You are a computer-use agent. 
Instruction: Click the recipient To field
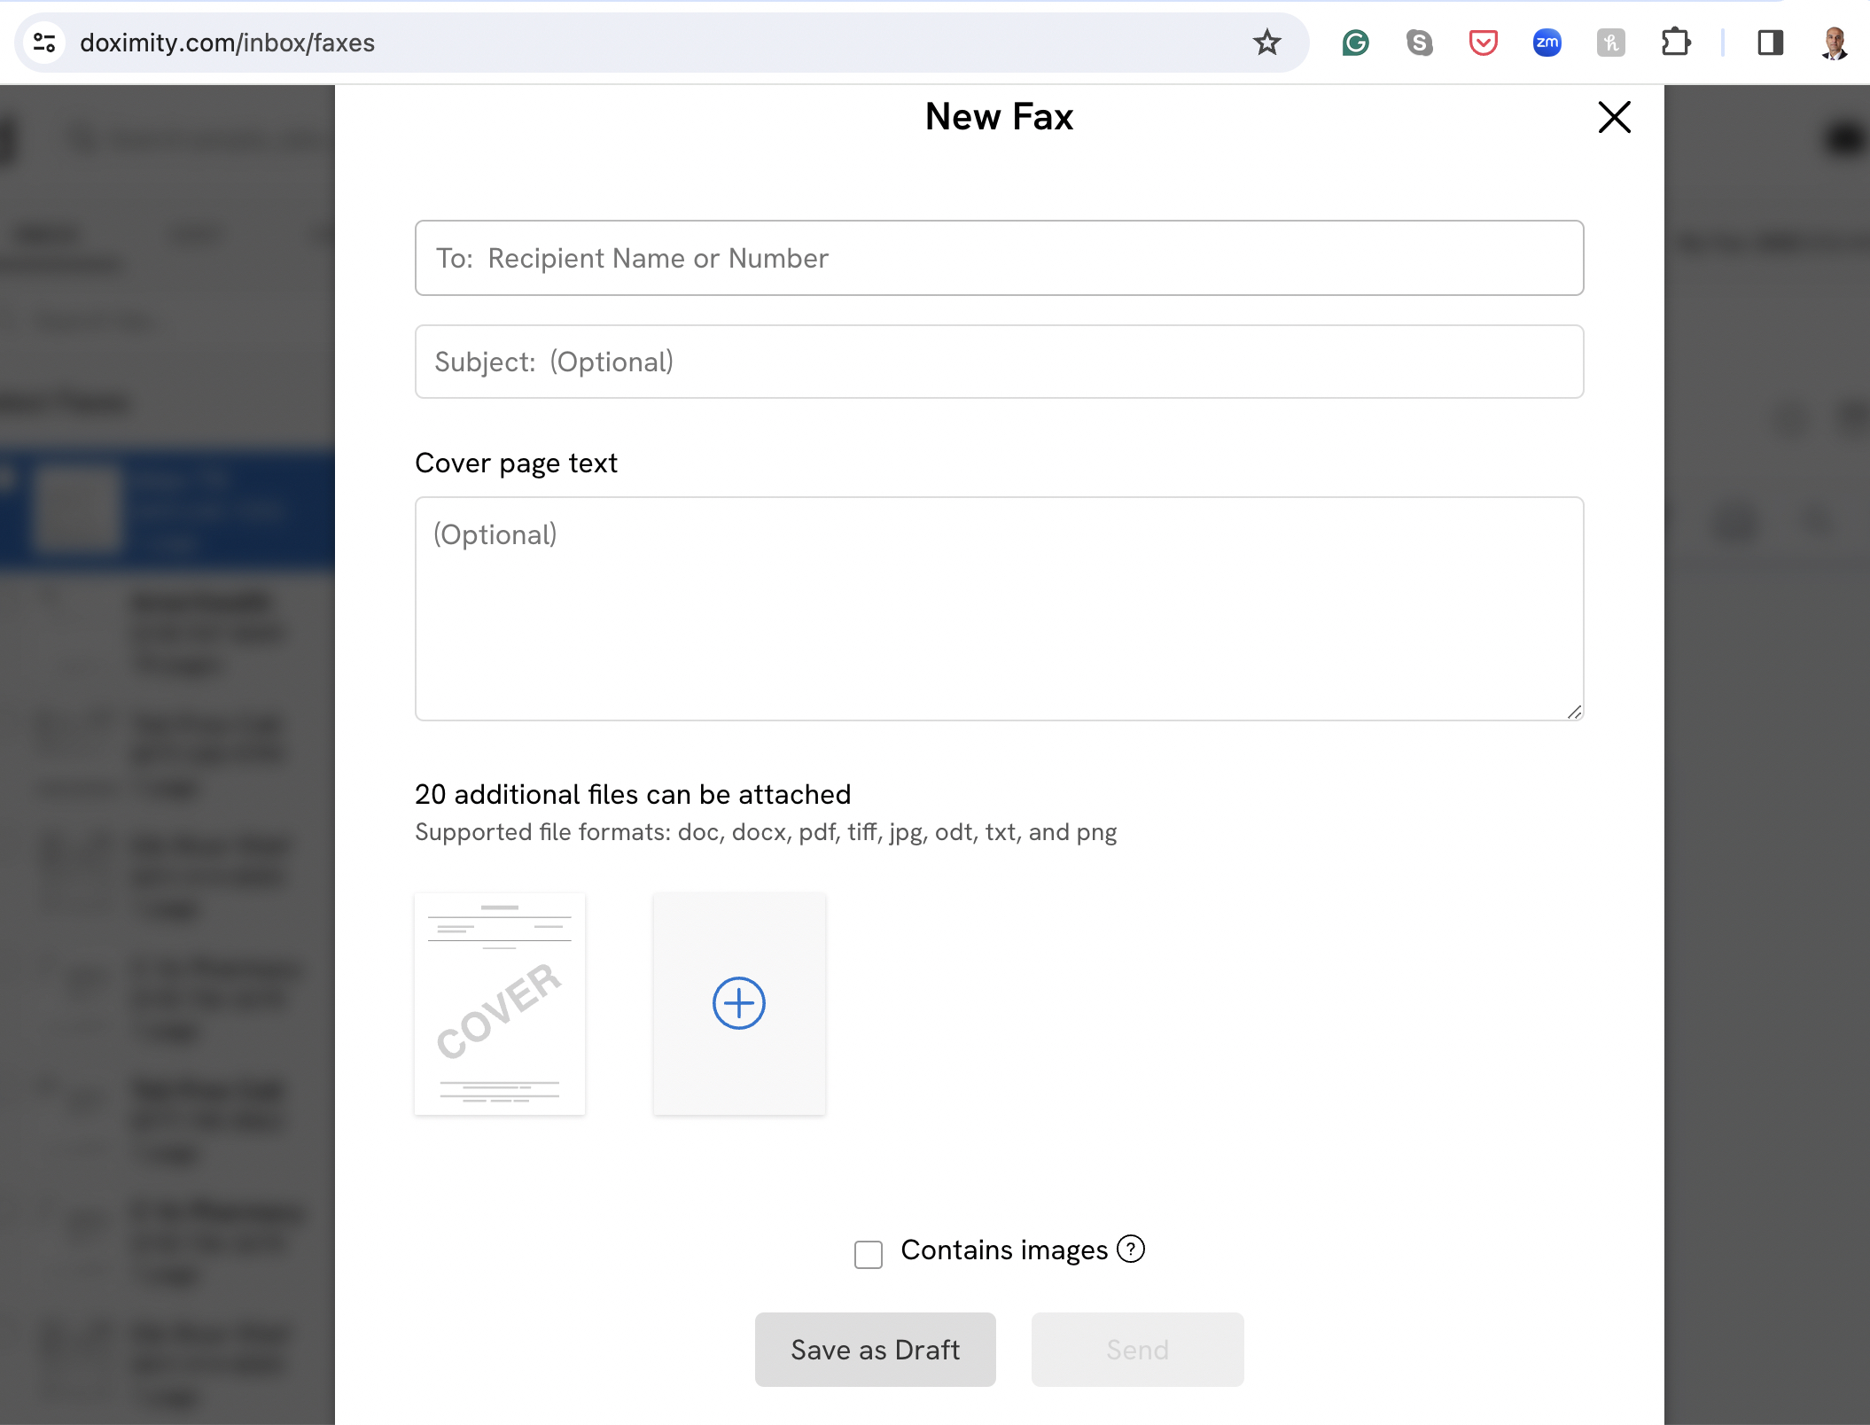pos(998,258)
